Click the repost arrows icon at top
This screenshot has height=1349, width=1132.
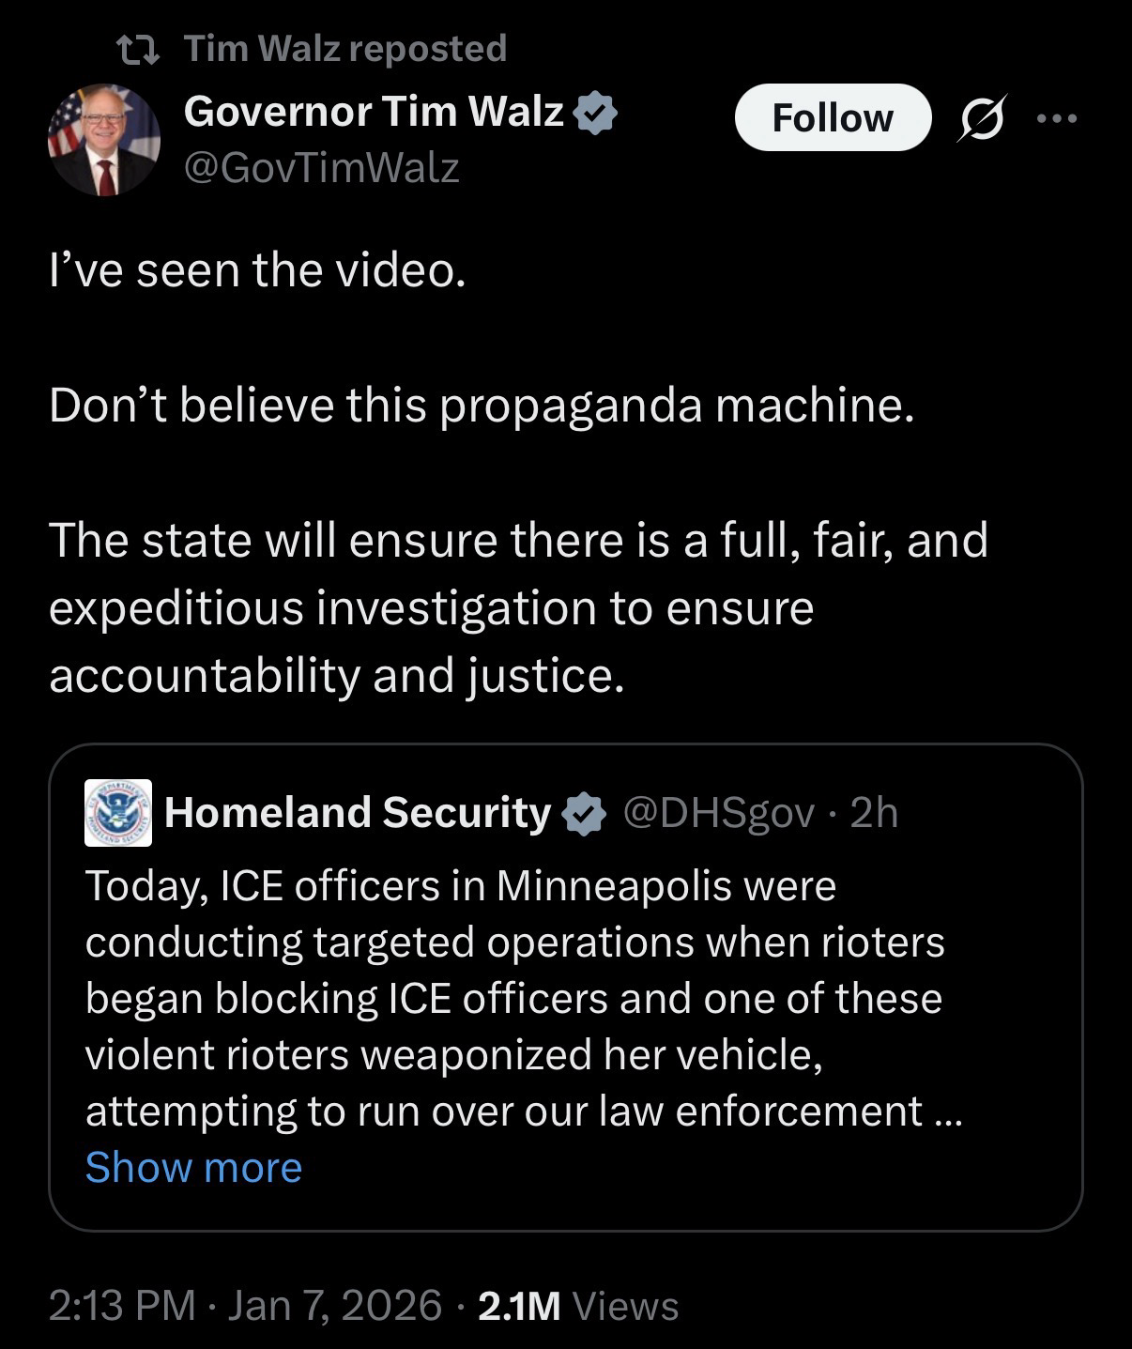point(138,47)
